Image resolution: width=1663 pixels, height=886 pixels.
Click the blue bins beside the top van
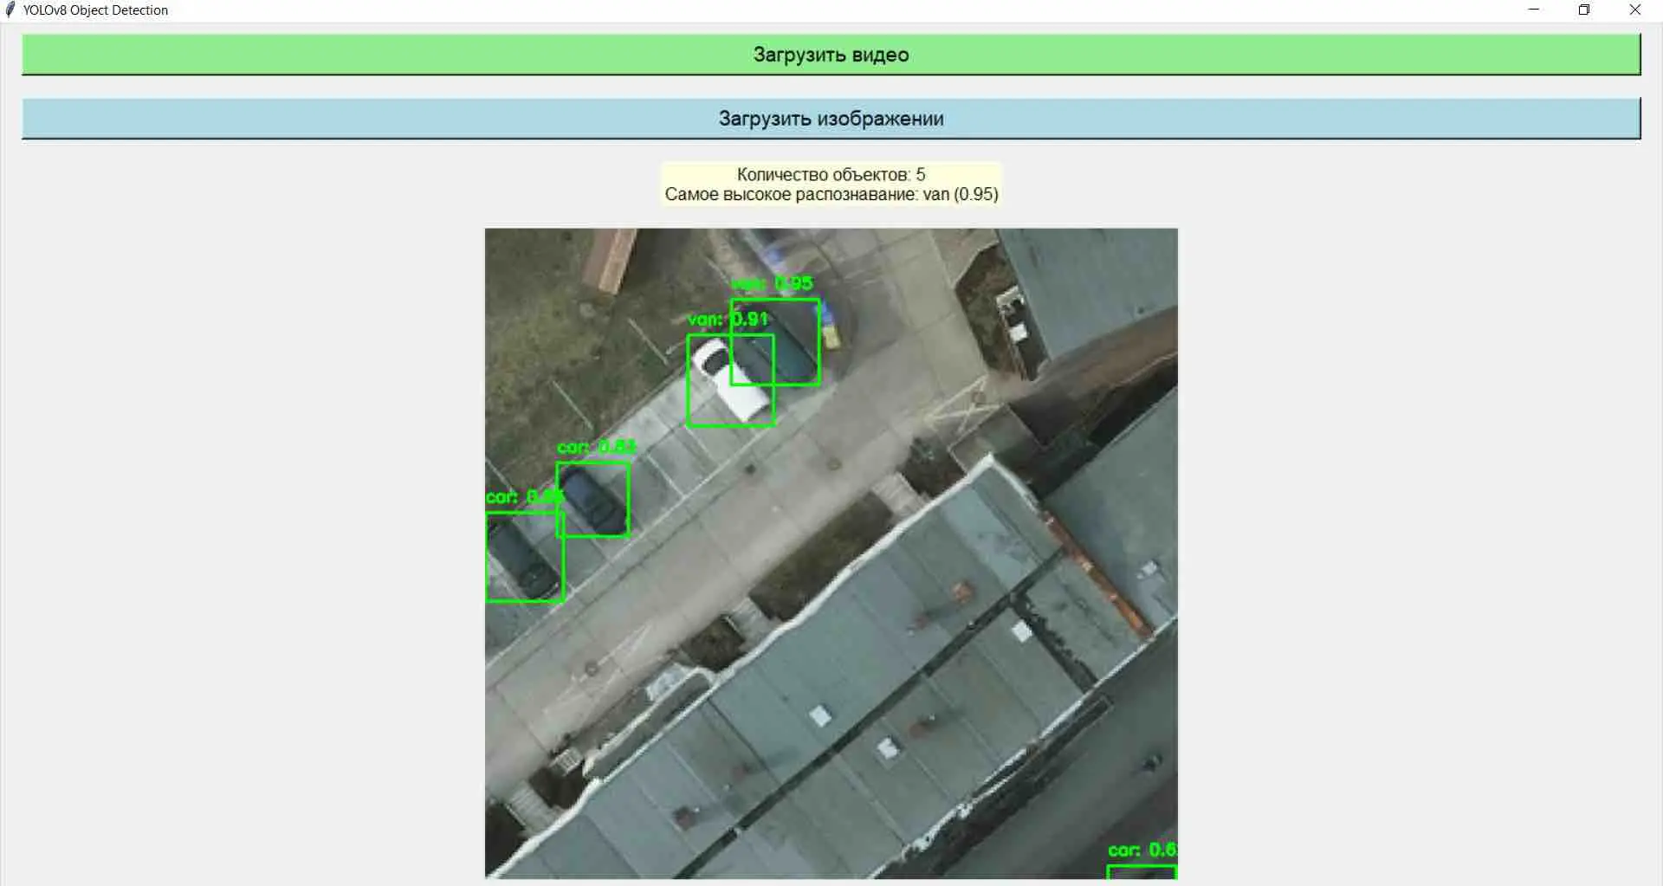coord(829,326)
